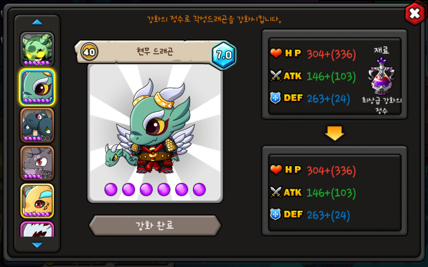428x267 pixels.
Task: Click the blue shield DEF icon in top panel
Action: (x=276, y=98)
